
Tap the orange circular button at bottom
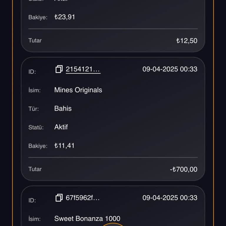[x=113, y=224]
